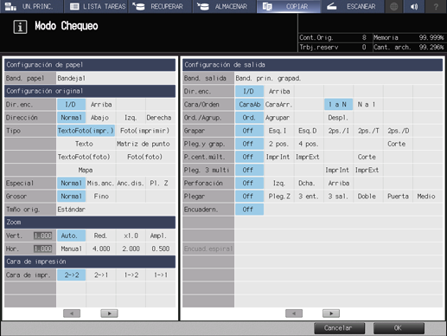
Task: Click the question mark help icon
Action: click(436, 6)
